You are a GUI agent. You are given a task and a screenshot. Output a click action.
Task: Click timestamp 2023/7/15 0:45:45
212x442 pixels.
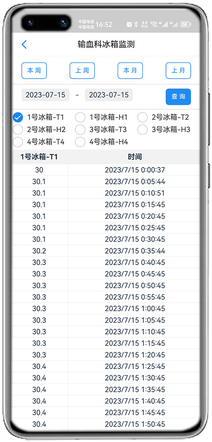(x=135, y=274)
